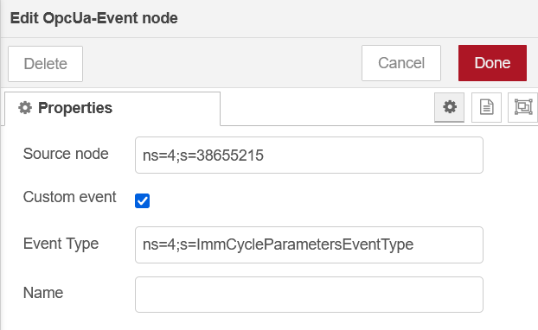Click the Event Type label
This screenshot has width=538, height=330.
(x=61, y=244)
